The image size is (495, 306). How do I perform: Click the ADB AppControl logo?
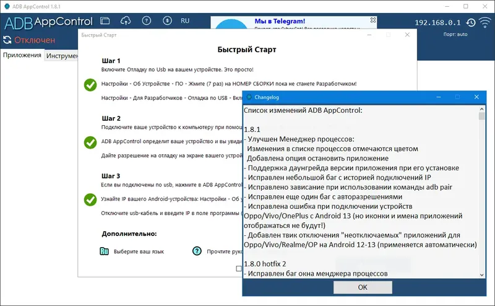tap(49, 22)
